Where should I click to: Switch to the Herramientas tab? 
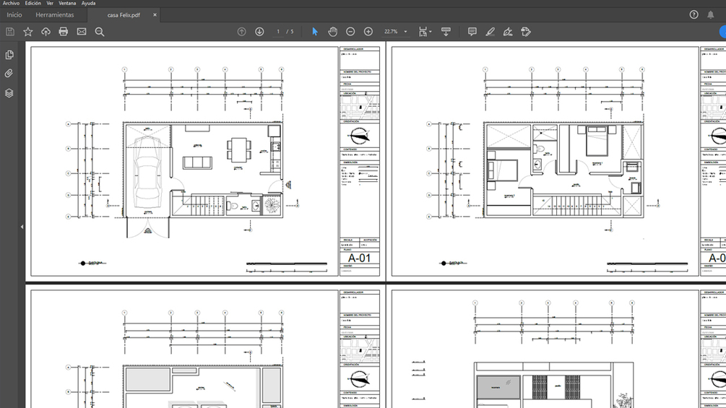pyautogui.click(x=55, y=14)
